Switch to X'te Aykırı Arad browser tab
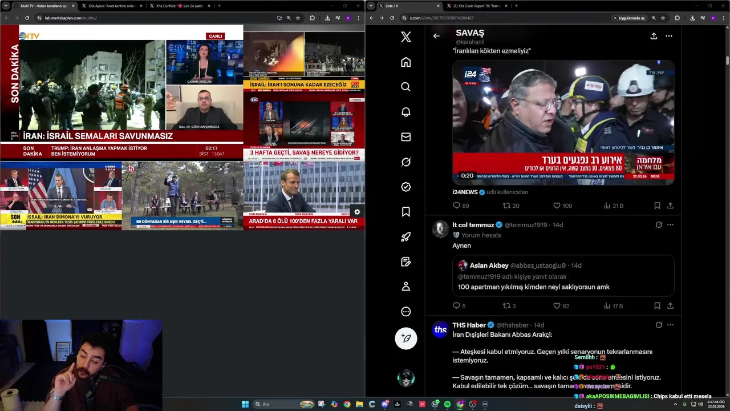This screenshot has height=411, width=730. click(x=111, y=6)
